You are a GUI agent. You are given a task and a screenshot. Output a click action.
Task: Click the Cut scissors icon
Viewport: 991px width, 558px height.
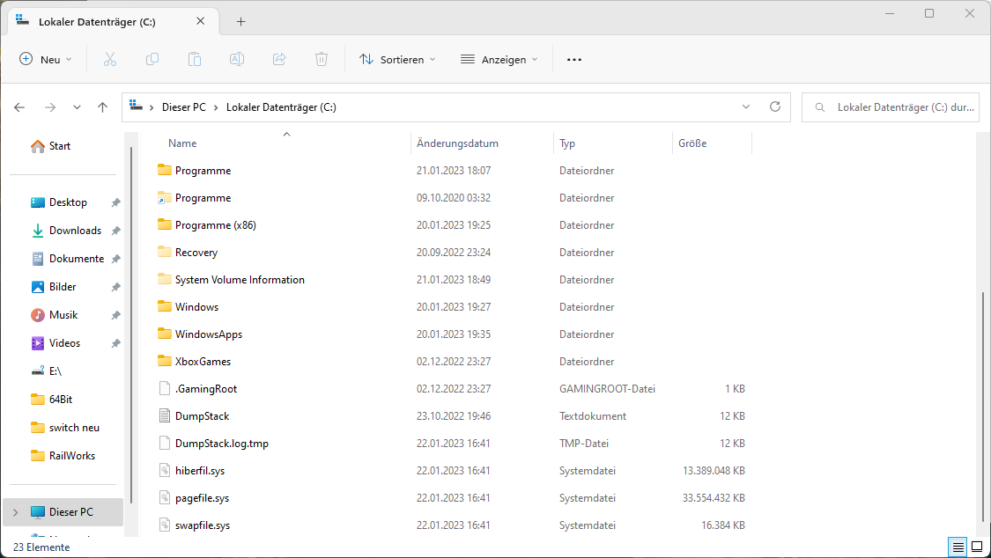[110, 59]
